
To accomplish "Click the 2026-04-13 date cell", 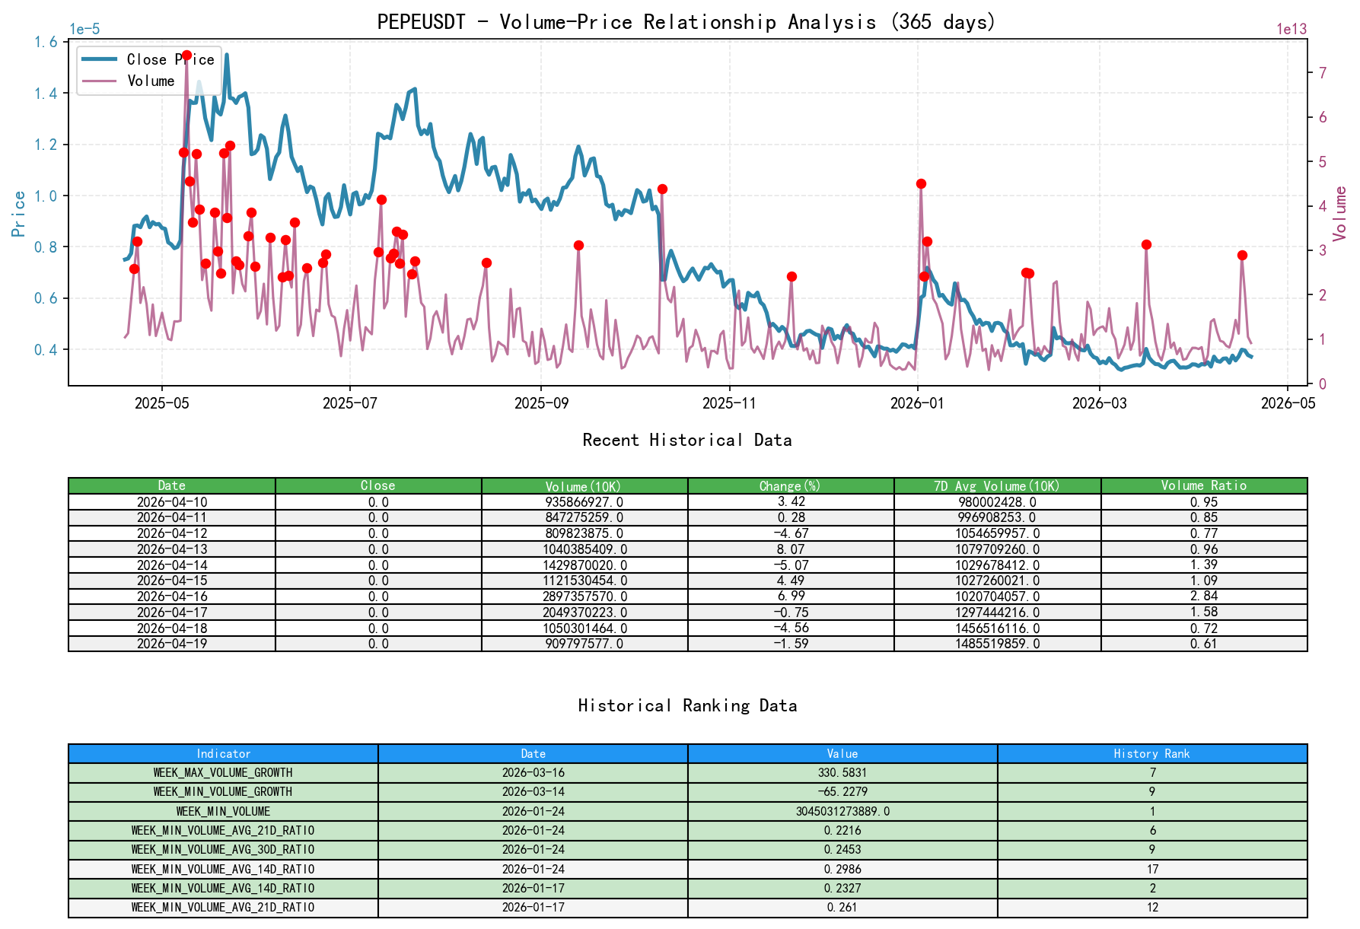I will 172,549.
